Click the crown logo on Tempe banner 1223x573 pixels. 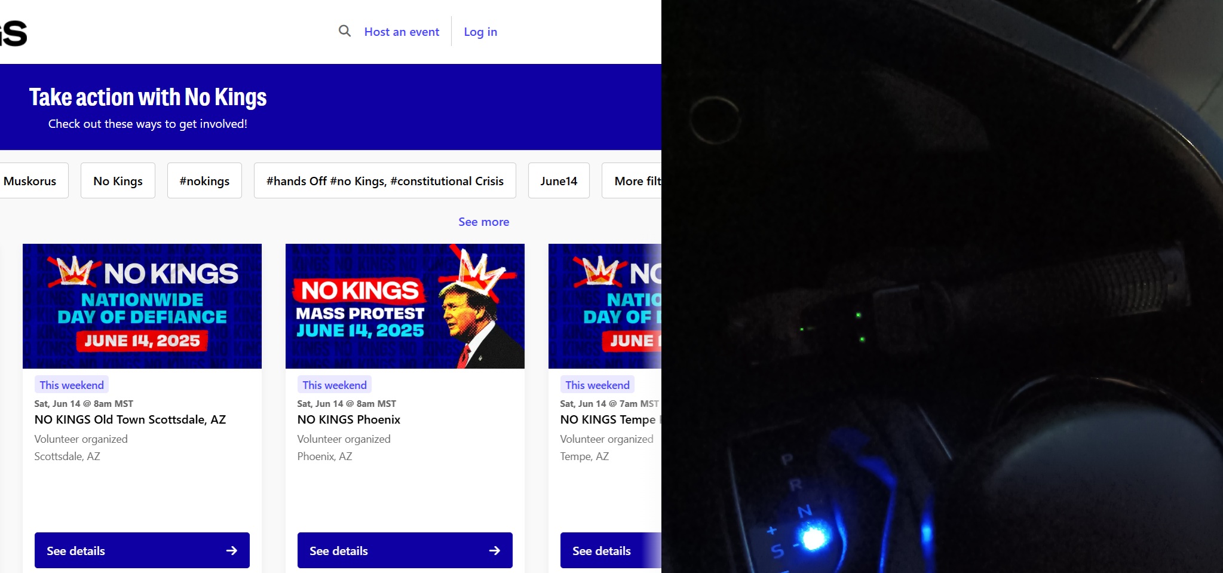tap(600, 271)
